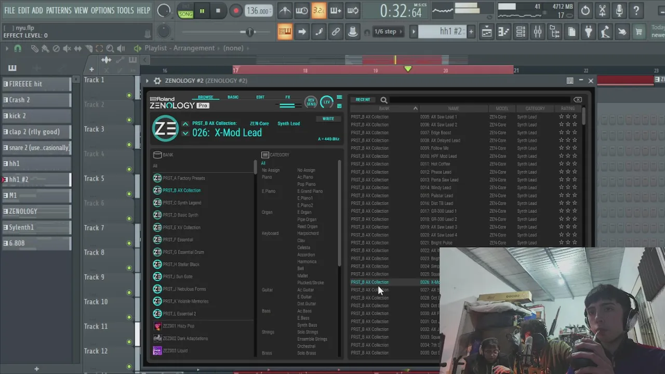Click the REV SEND knob
Viewport: 665px width, 374px height.
311,102
